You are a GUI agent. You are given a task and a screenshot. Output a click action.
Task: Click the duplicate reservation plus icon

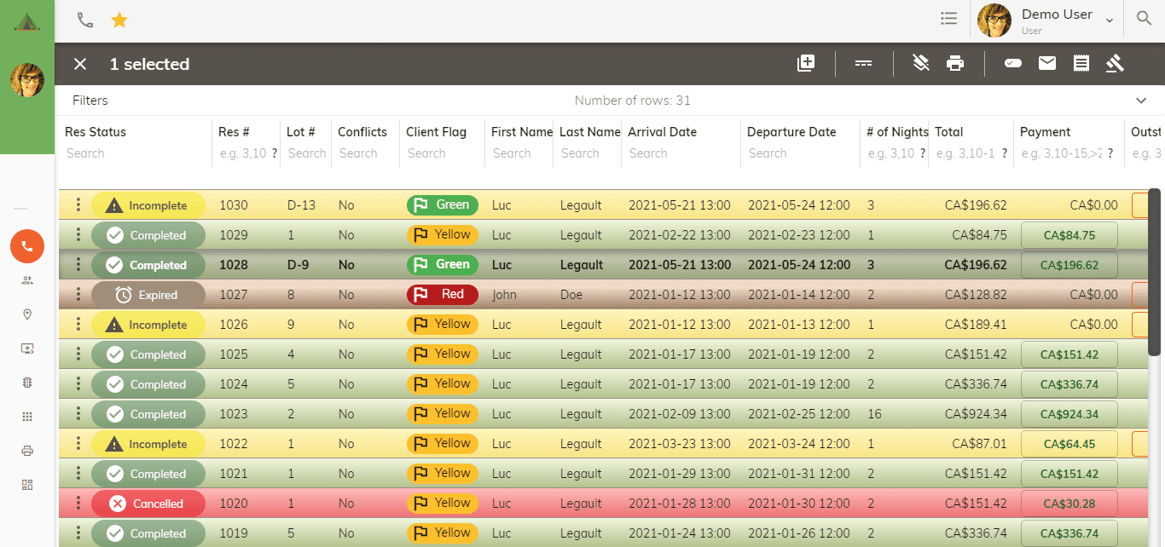[806, 63]
